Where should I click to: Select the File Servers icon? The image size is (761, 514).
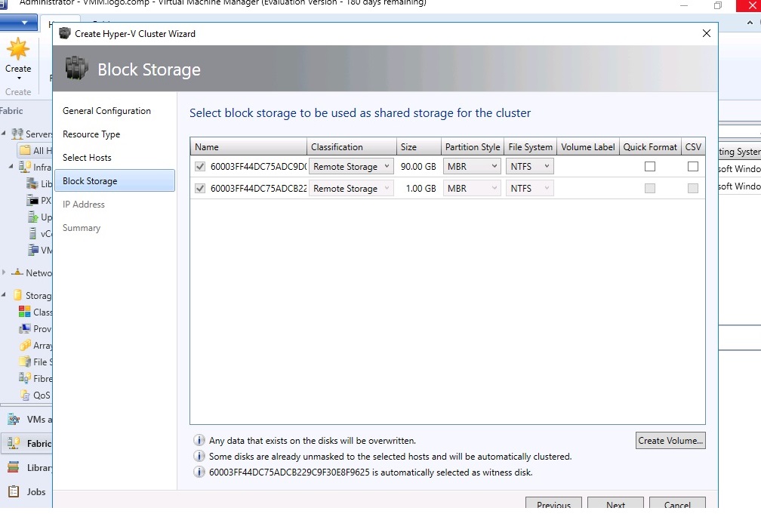pyautogui.click(x=25, y=362)
